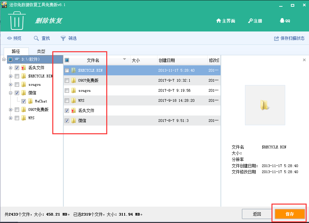Click the 0907免费版 folder icon in file list
Viewport: 309px width, 223px height.
pyautogui.click(x=73, y=80)
